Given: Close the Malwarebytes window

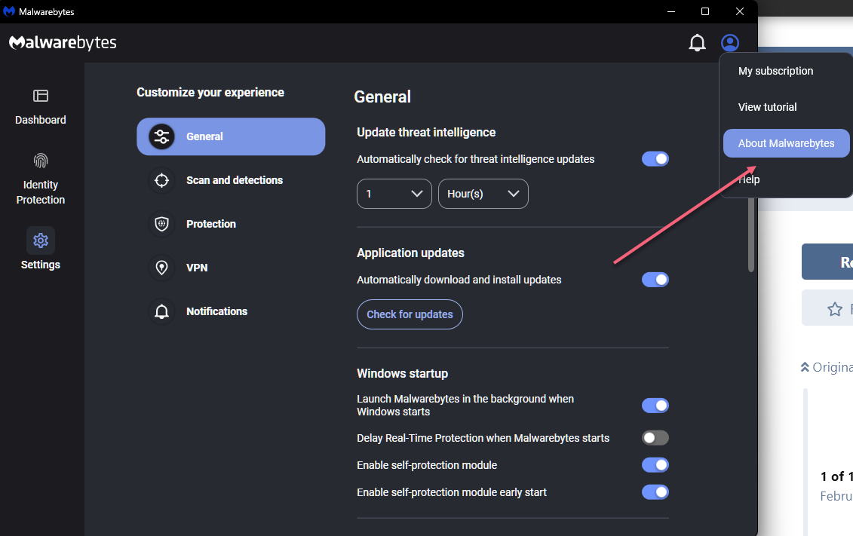Looking at the screenshot, I should coord(740,11).
